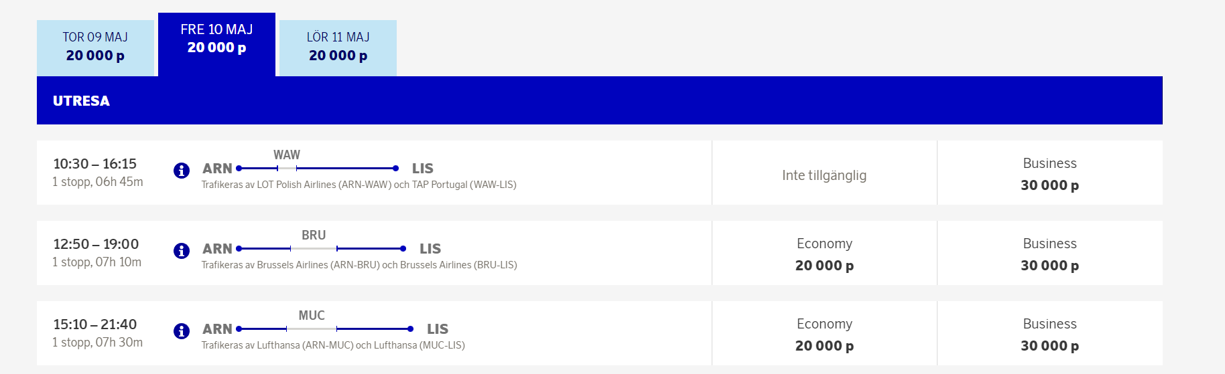Click the BRU stopover label
The width and height of the screenshot is (1225, 374).
click(314, 235)
